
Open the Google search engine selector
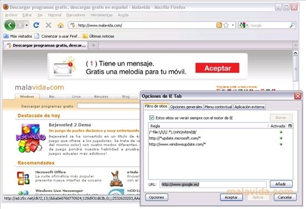click(x=244, y=26)
